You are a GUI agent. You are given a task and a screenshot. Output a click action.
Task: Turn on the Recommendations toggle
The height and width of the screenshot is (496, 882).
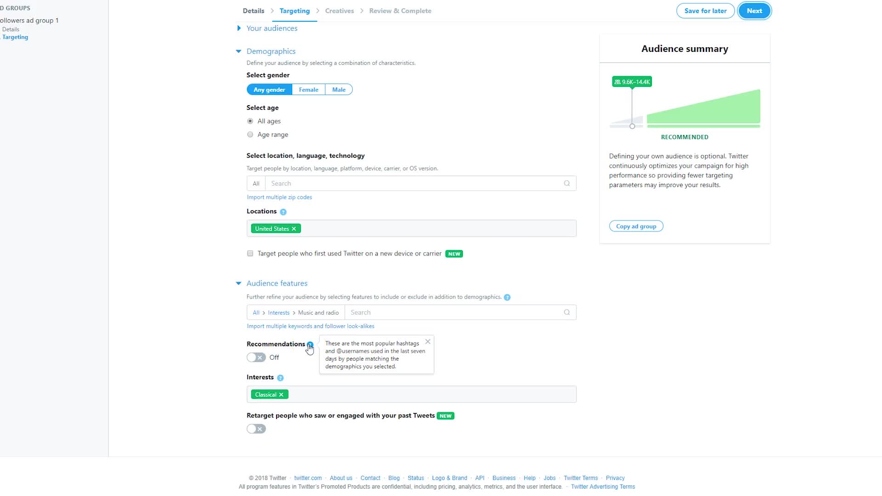(x=256, y=358)
